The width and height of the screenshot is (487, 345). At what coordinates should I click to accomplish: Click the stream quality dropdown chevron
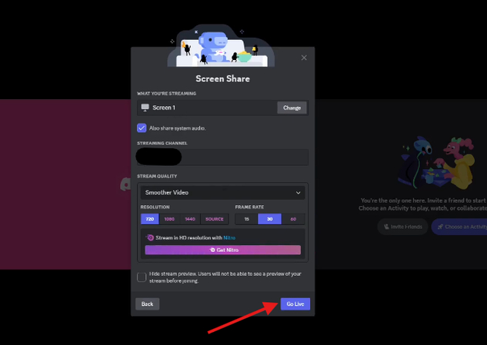click(x=298, y=193)
